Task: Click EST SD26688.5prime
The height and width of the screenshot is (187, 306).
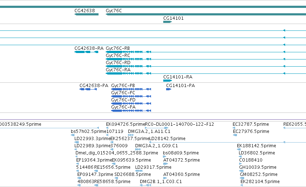Action: pos(133,174)
